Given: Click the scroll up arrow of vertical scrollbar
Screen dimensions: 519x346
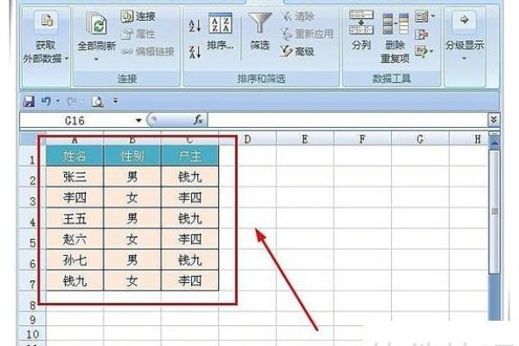Looking at the screenshot, I should click(495, 143).
